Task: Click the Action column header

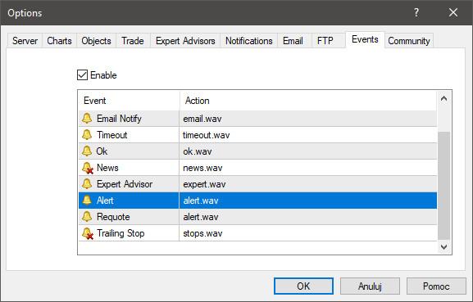Action: click(x=308, y=101)
